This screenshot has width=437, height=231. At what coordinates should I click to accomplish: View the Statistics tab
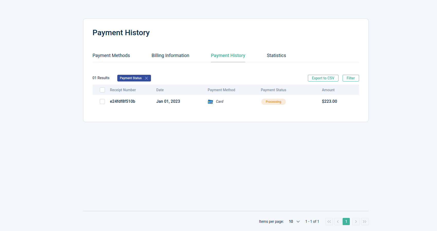click(x=276, y=56)
